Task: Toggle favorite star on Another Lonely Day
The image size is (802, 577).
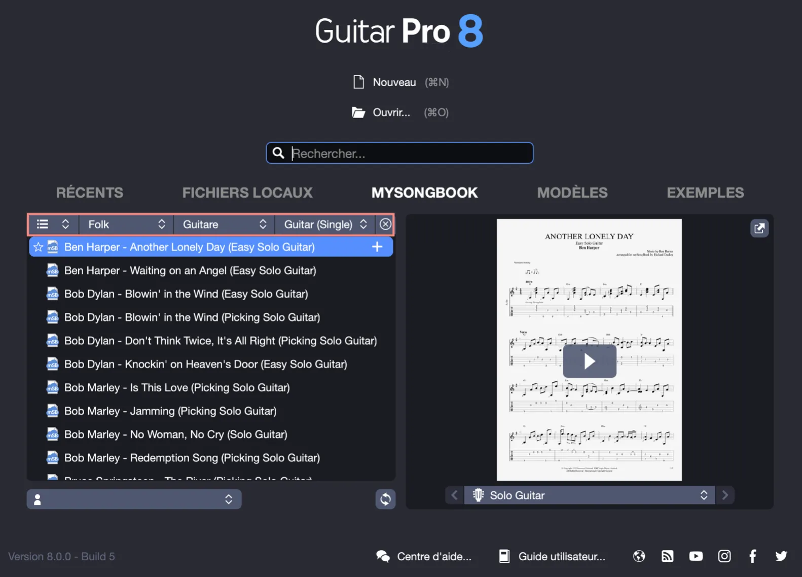Action: [38, 247]
